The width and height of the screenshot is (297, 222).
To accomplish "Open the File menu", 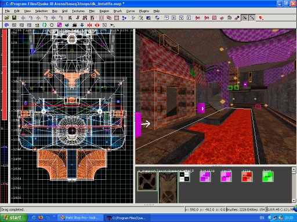I will point(8,11).
